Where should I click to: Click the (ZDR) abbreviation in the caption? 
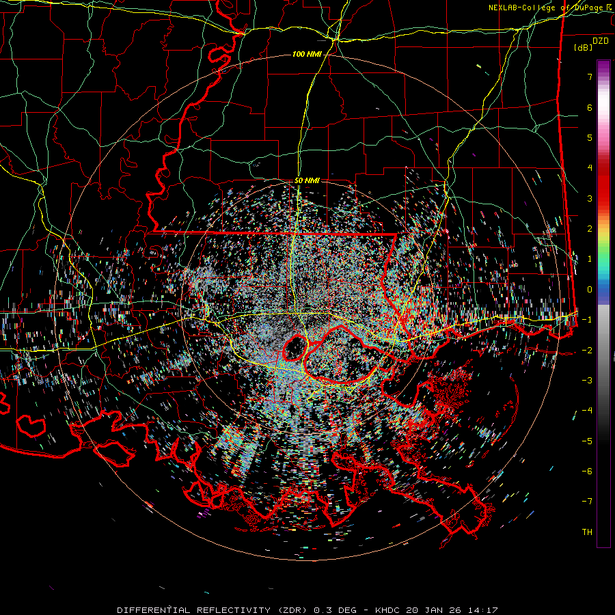click(x=292, y=610)
